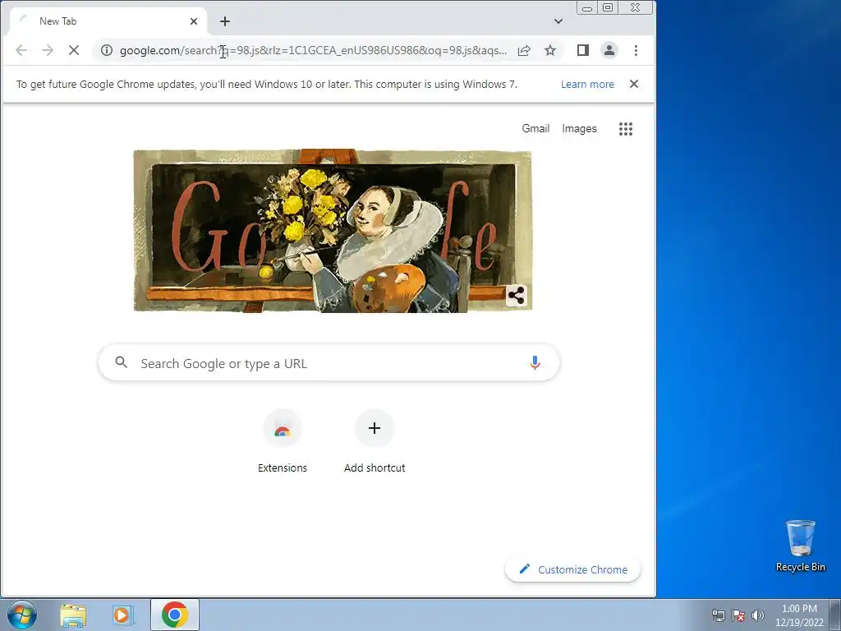841x631 pixels.
Task: Open the side panel in Chrome
Action: (583, 50)
